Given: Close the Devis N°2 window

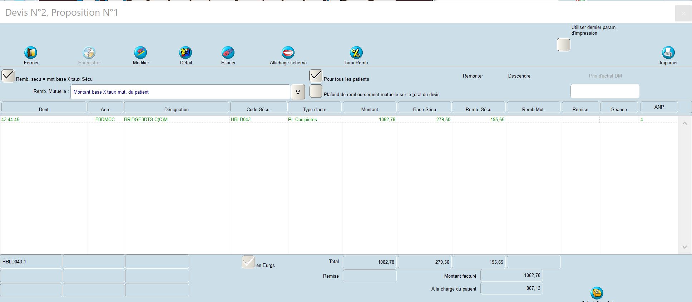Looking at the screenshot, I should 683,14.
